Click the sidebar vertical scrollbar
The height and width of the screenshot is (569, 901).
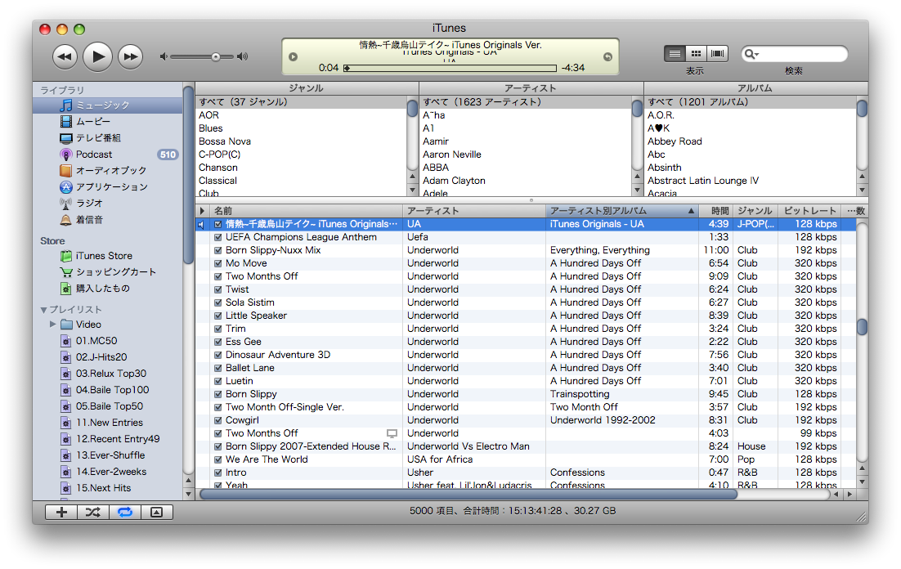pyautogui.click(x=188, y=175)
